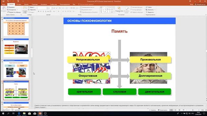The image size is (207, 116).
Task: Toggle Notes (Заметки) pane in status bar
Action: 153,110
